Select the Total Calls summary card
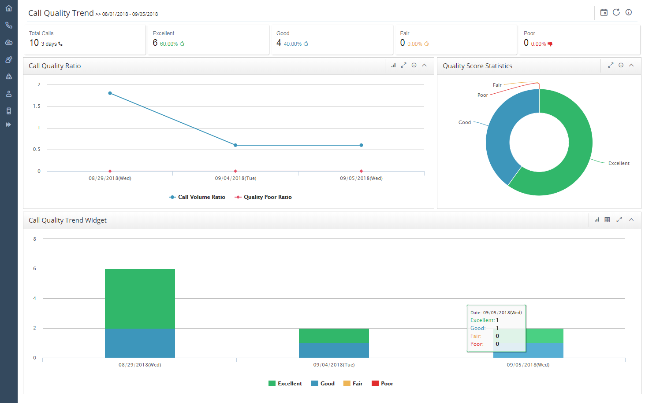 [85, 39]
